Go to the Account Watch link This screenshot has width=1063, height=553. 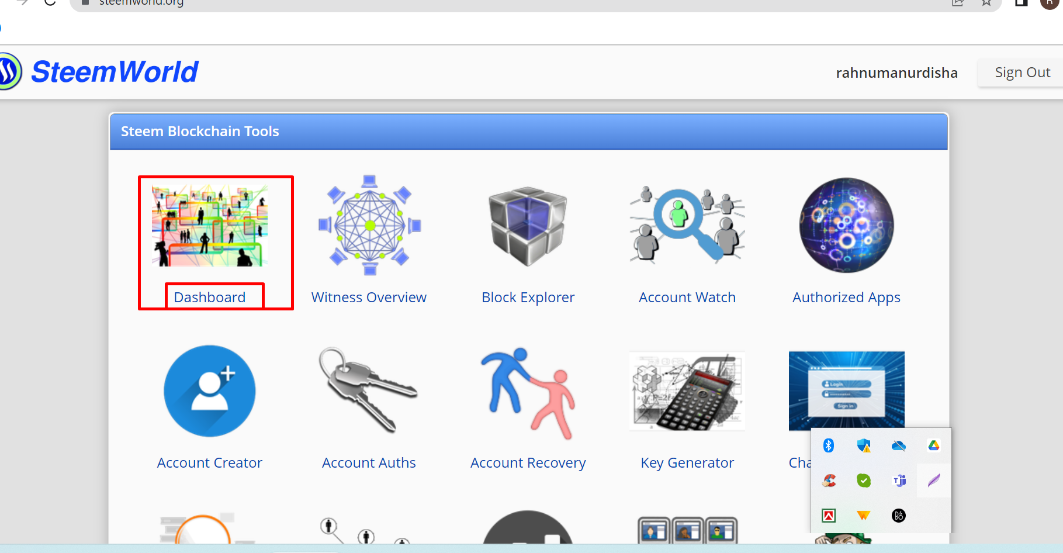tap(687, 298)
